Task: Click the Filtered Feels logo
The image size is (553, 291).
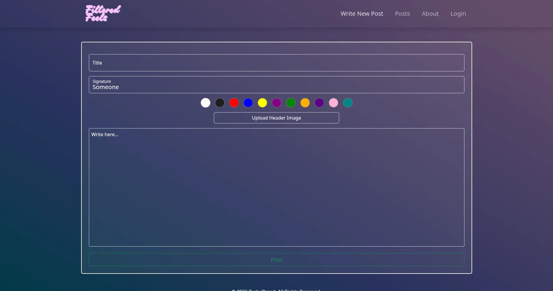Action: click(x=103, y=13)
